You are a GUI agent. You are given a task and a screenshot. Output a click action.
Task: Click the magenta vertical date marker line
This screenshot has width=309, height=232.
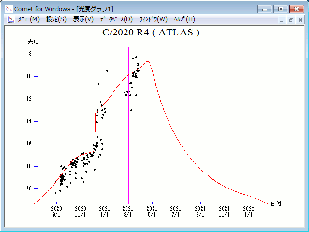coord(129,126)
